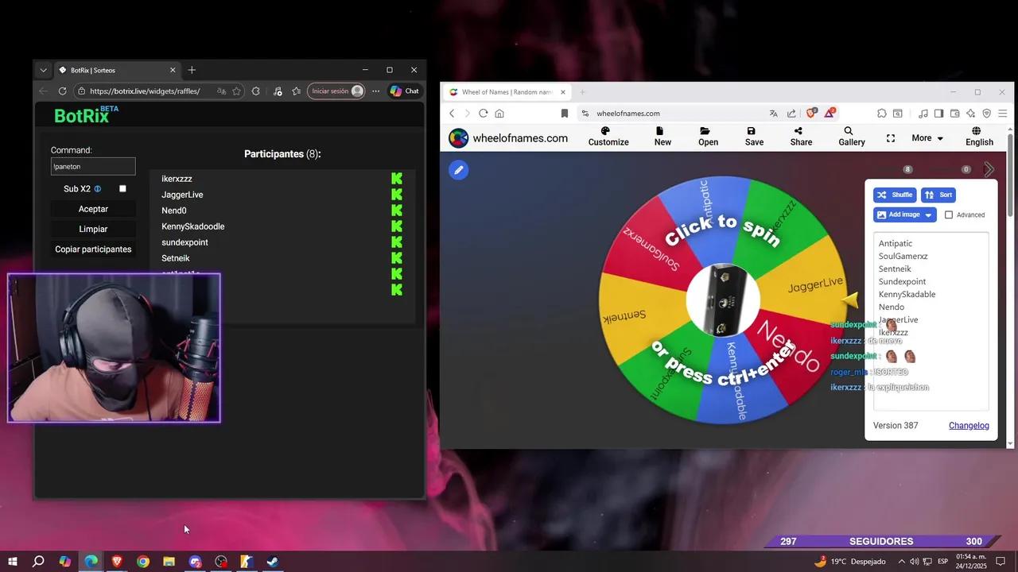The image size is (1018, 572).
Task: Enter fullscreen mode on Wheel of Names
Action: tap(891, 138)
